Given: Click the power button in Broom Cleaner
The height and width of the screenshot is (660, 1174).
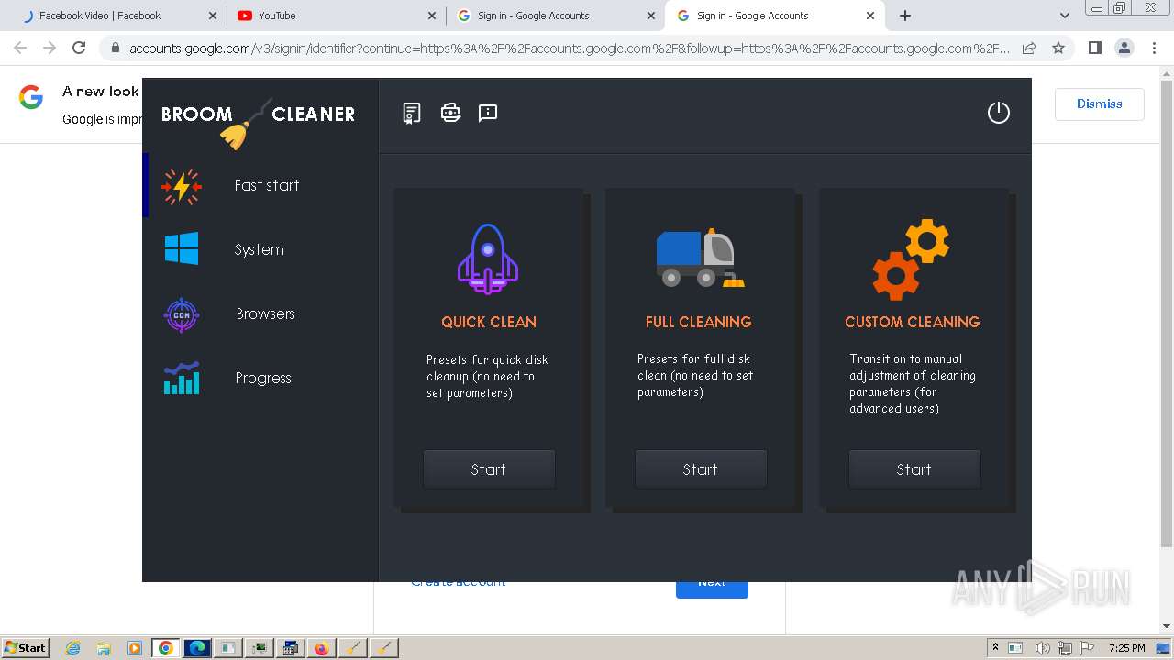Looking at the screenshot, I should click(998, 113).
